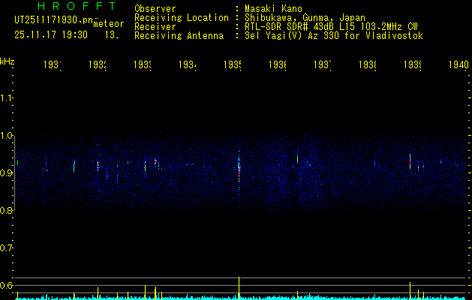Click the strong meteor echo at 1935
Viewport: 472px width, 300px height.
pyautogui.click(x=239, y=170)
